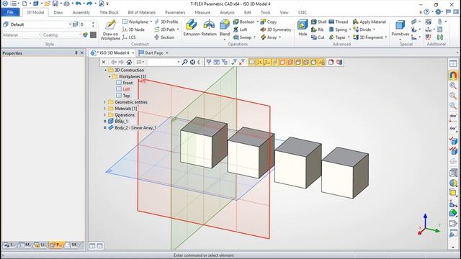Select the Cut tool

pyautogui.click(x=318, y=37)
